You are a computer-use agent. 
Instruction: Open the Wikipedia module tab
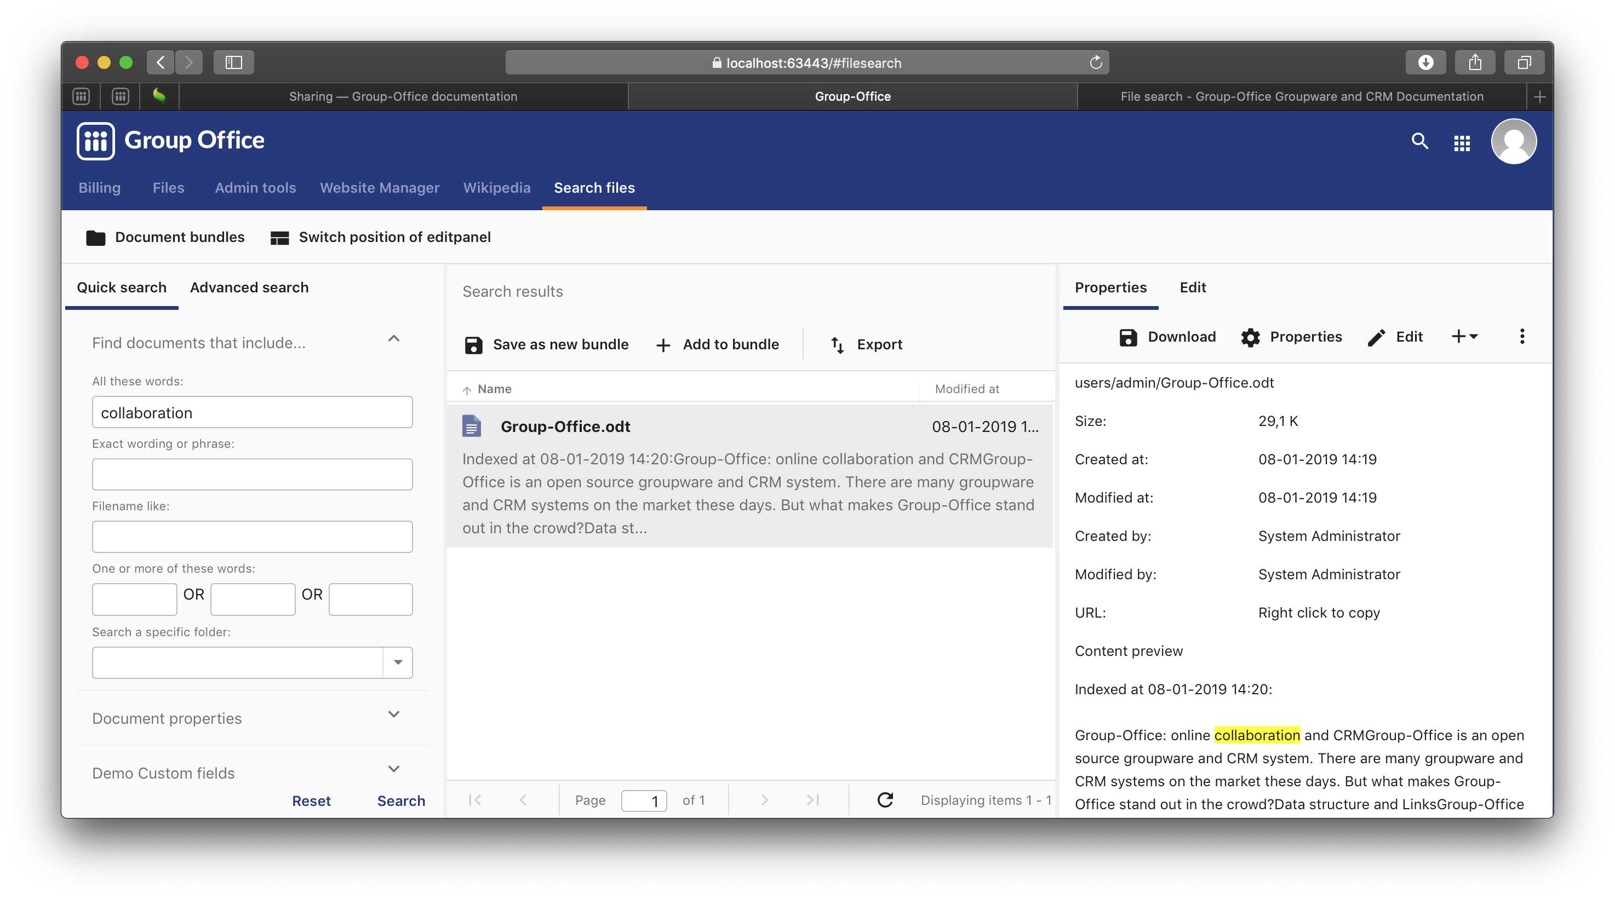coord(496,188)
